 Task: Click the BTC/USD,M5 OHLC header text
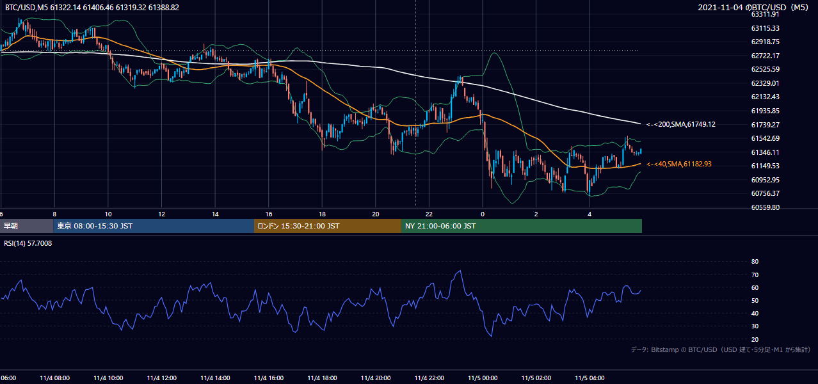(x=92, y=7)
